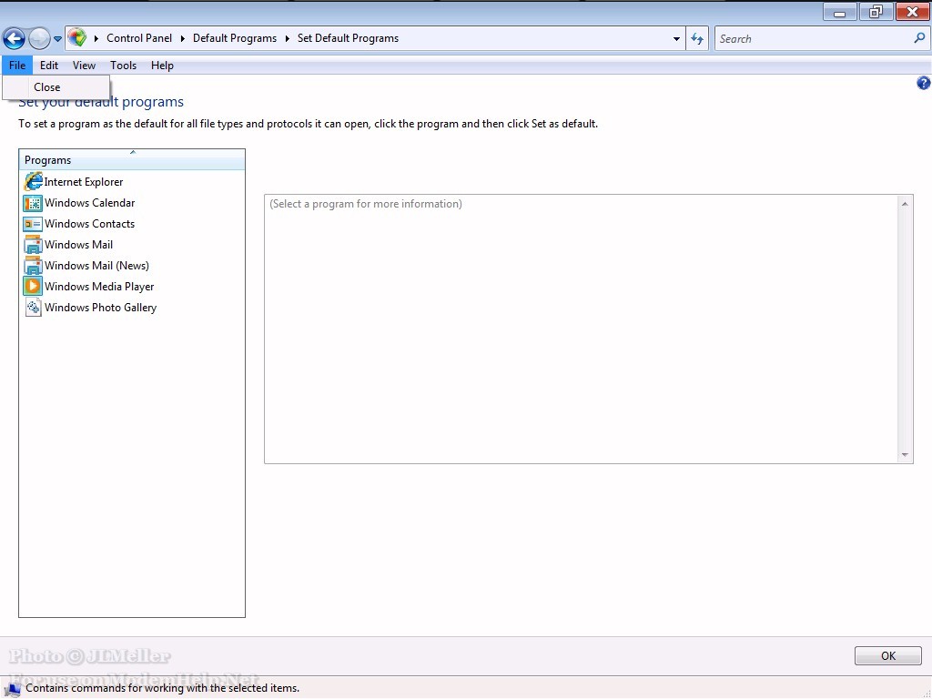
Task: Click the Windows Calendar icon
Action: click(33, 203)
